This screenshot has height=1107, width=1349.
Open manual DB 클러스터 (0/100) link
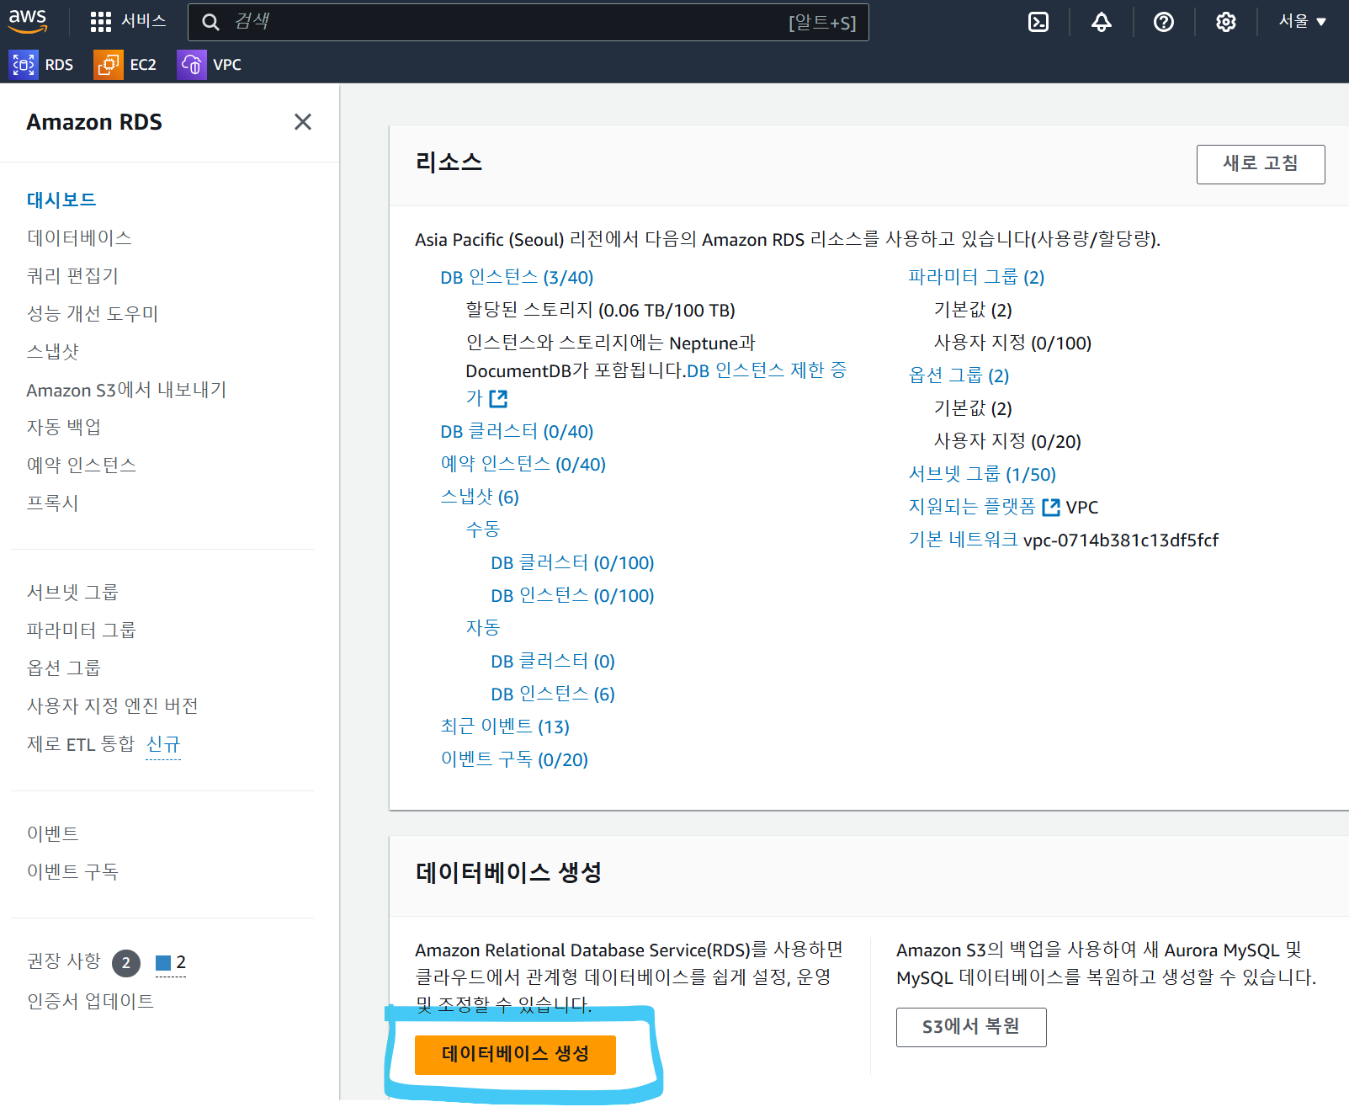[572, 562]
